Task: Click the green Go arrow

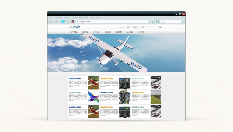Action: click(153, 22)
